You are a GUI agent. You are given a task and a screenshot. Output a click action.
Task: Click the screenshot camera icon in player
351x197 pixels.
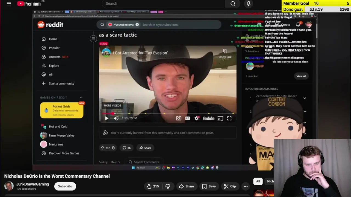point(179,118)
